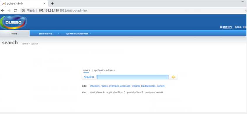
Task: Click the applicationNum:0 stat
Action: pyautogui.click(x=116, y=92)
